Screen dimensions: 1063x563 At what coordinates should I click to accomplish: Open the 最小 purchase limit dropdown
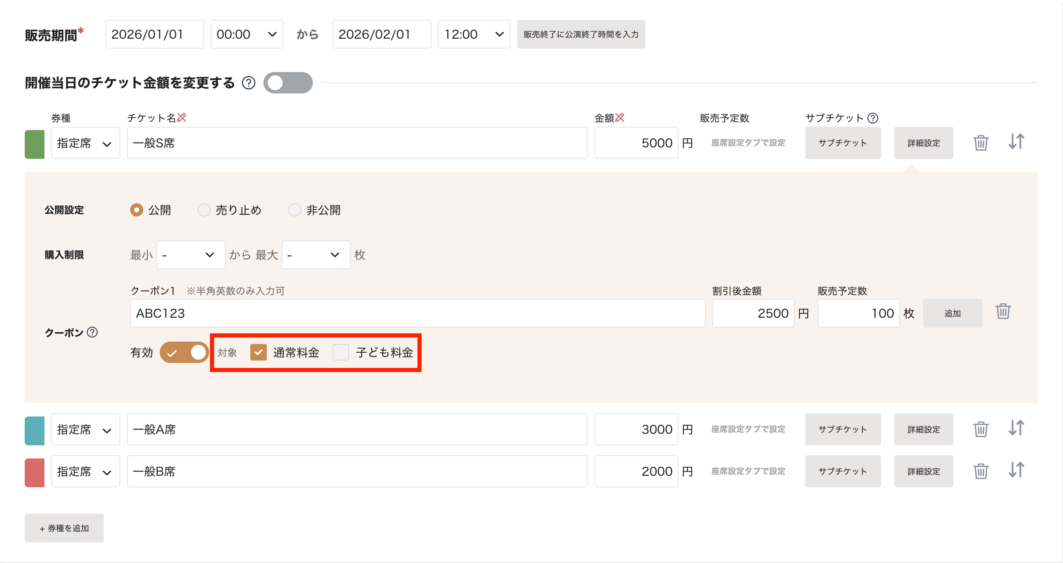(x=190, y=255)
